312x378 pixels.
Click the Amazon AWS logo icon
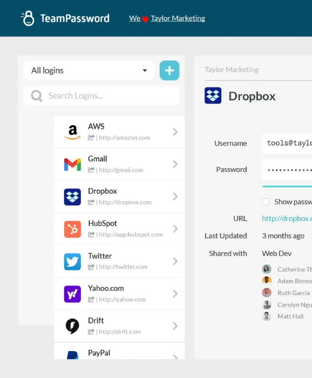[x=73, y=132]
